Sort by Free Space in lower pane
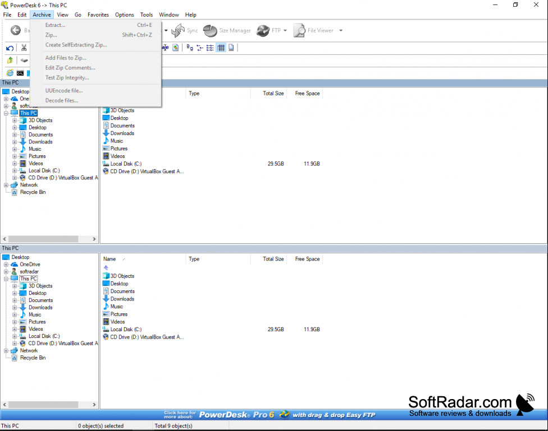 [304, 259]
